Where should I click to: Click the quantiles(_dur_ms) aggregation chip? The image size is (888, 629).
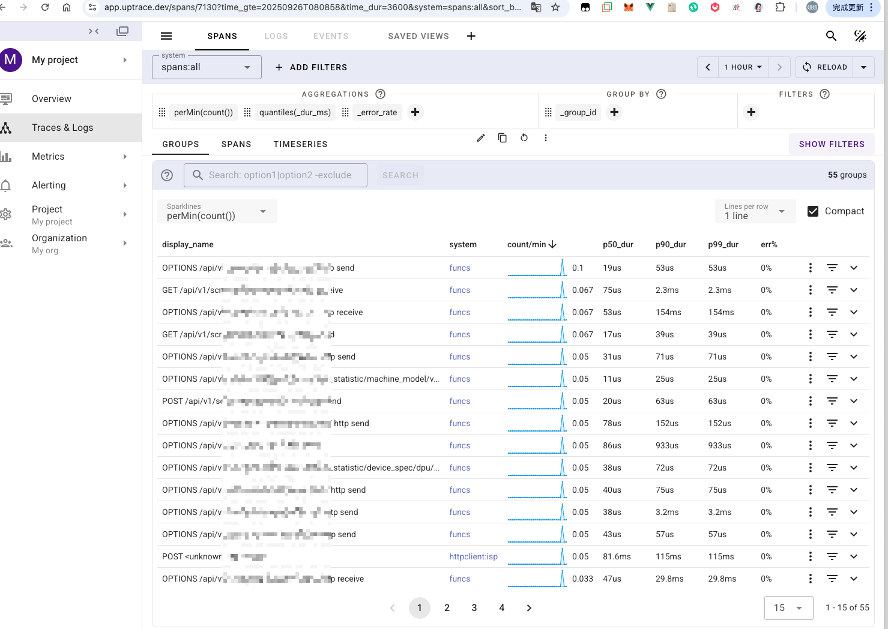click(x=295, y=112)
